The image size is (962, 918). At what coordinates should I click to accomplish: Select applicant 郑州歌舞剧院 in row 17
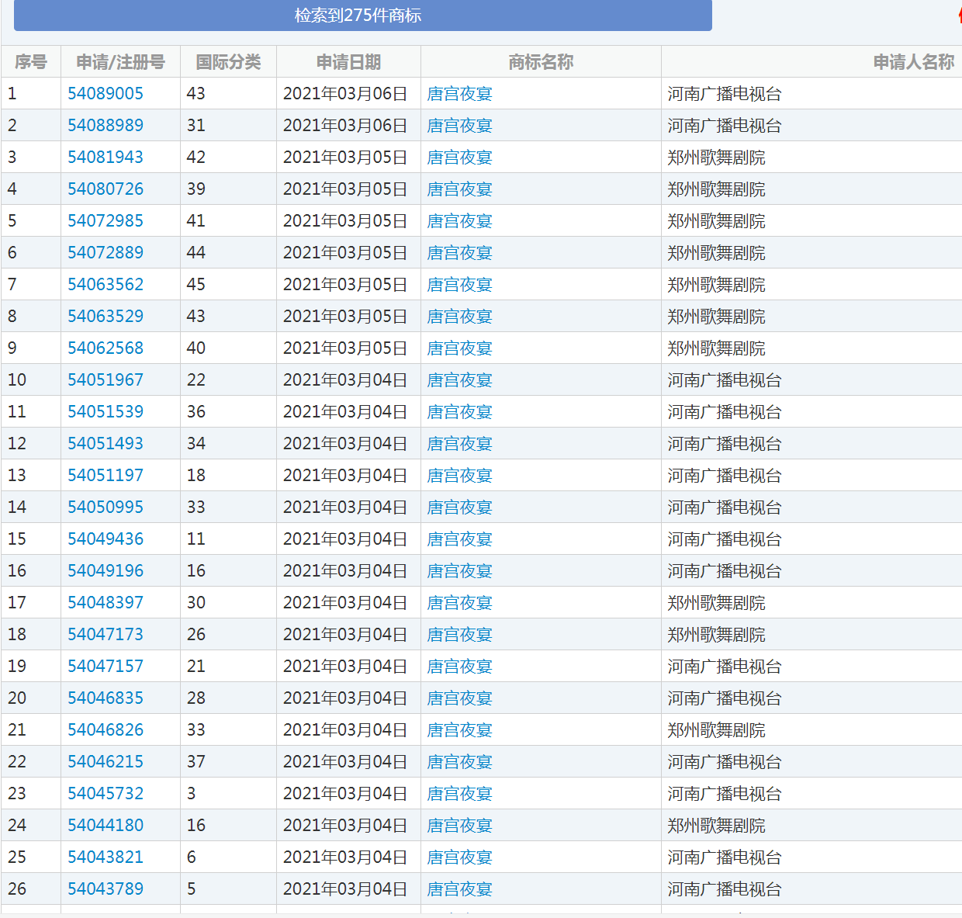point(717,603)
